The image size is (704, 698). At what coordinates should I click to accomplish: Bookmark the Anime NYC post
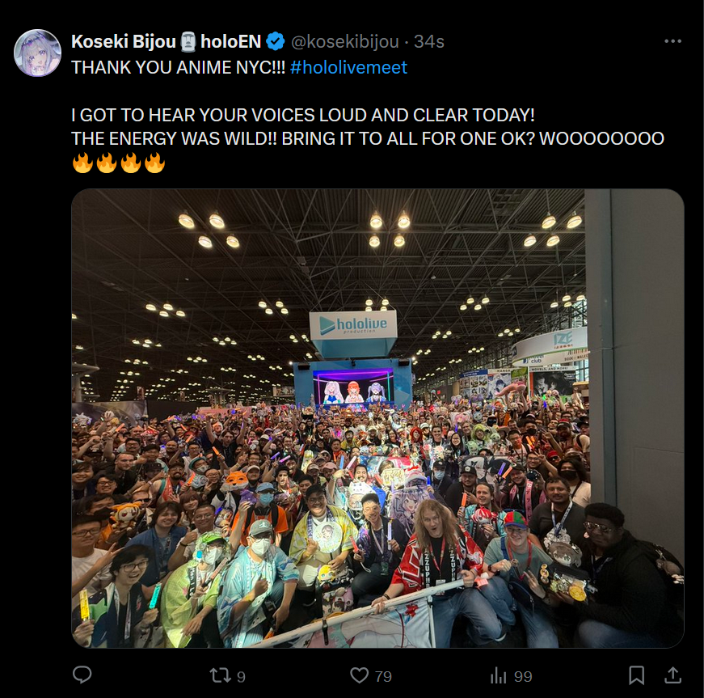click(x=636, y=675)
